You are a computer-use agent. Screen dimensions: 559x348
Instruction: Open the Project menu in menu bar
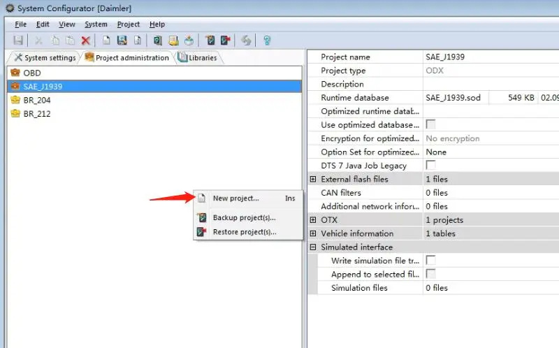point(128,24)
